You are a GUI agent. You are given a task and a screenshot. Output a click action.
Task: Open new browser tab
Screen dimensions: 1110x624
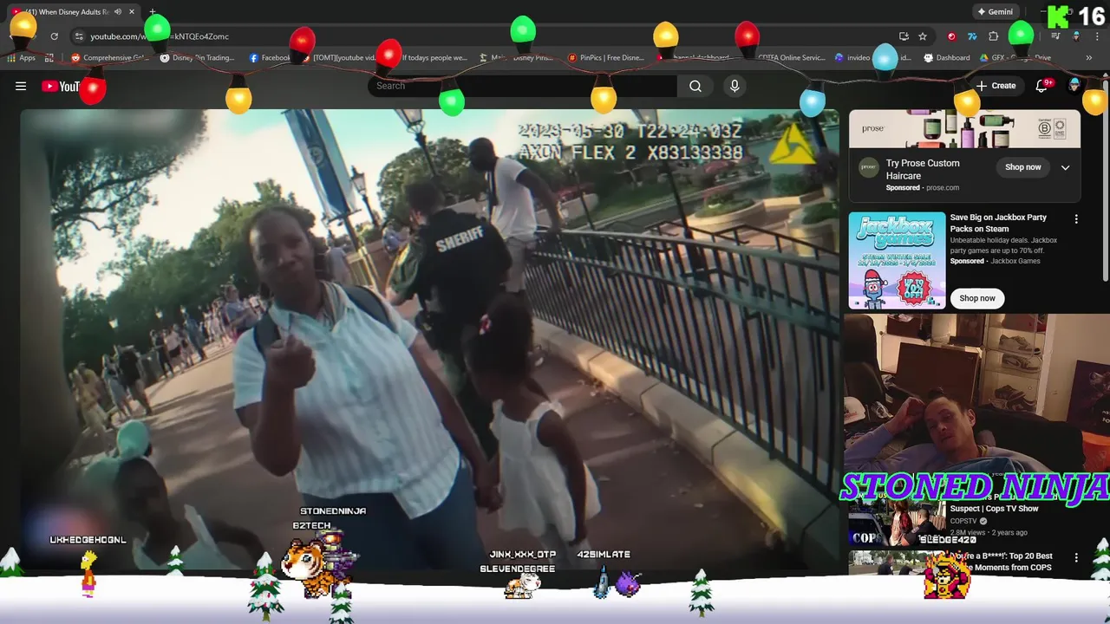coord(153,12)
